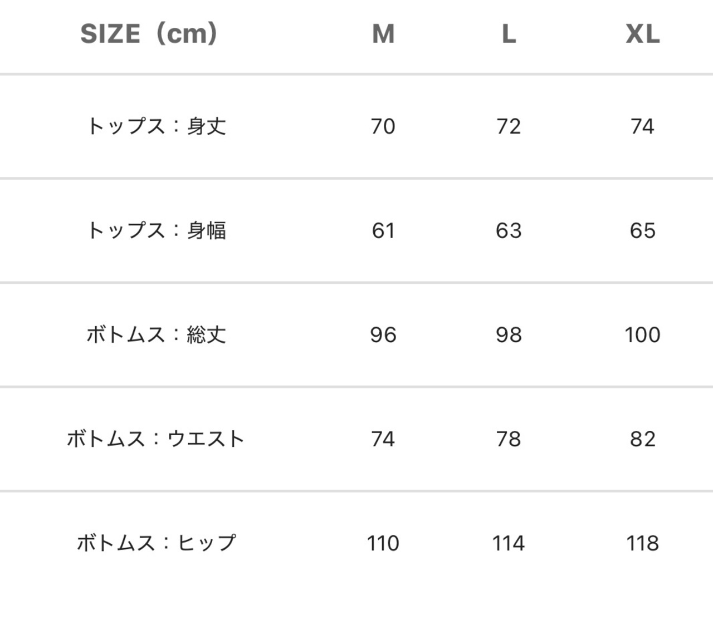This screenshot has width=713, height=620.
Task: Select the L size column header
Action: click(x=509, y=34)
